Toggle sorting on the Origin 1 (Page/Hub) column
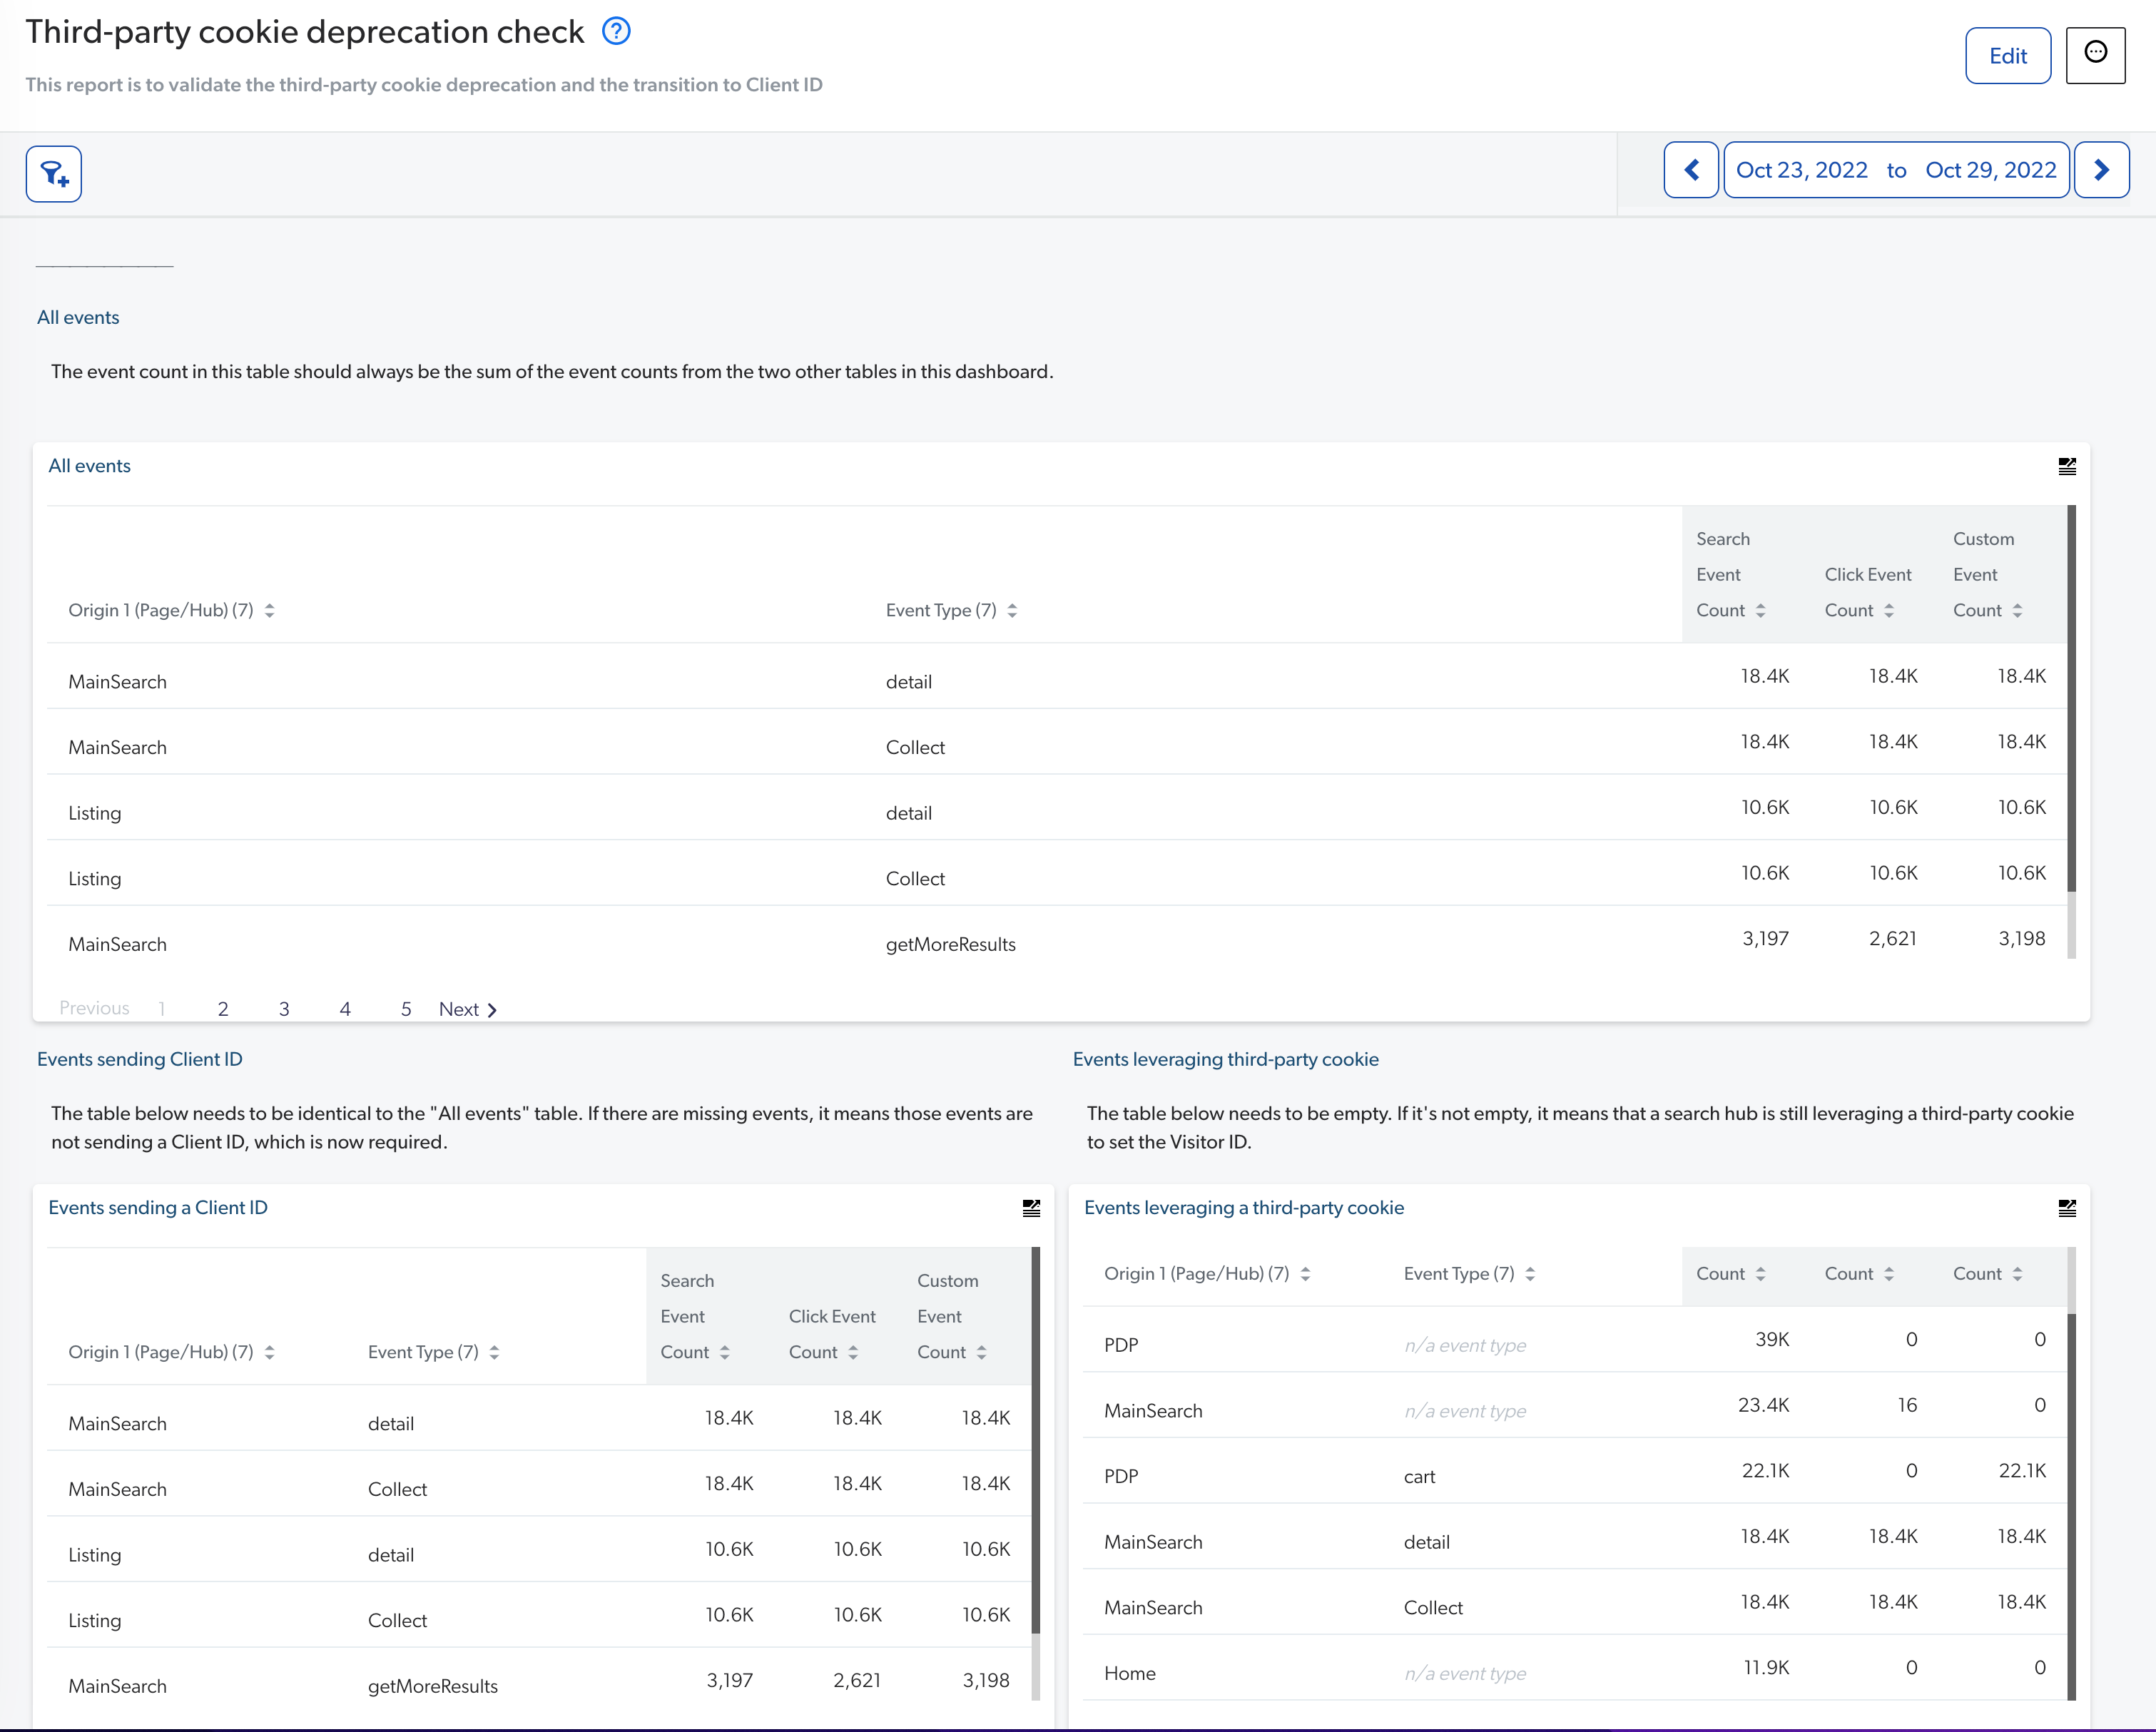2156x1732 pixels. pyautogui.click(x=270, y=610)
